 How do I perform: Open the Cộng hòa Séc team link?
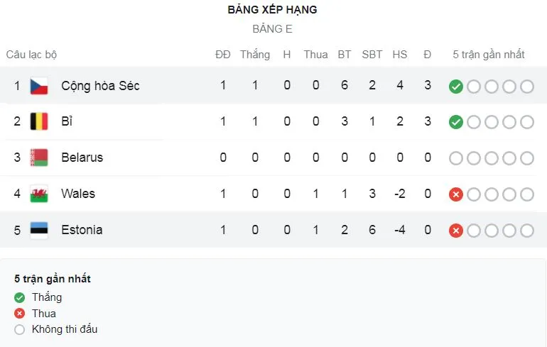100,86
